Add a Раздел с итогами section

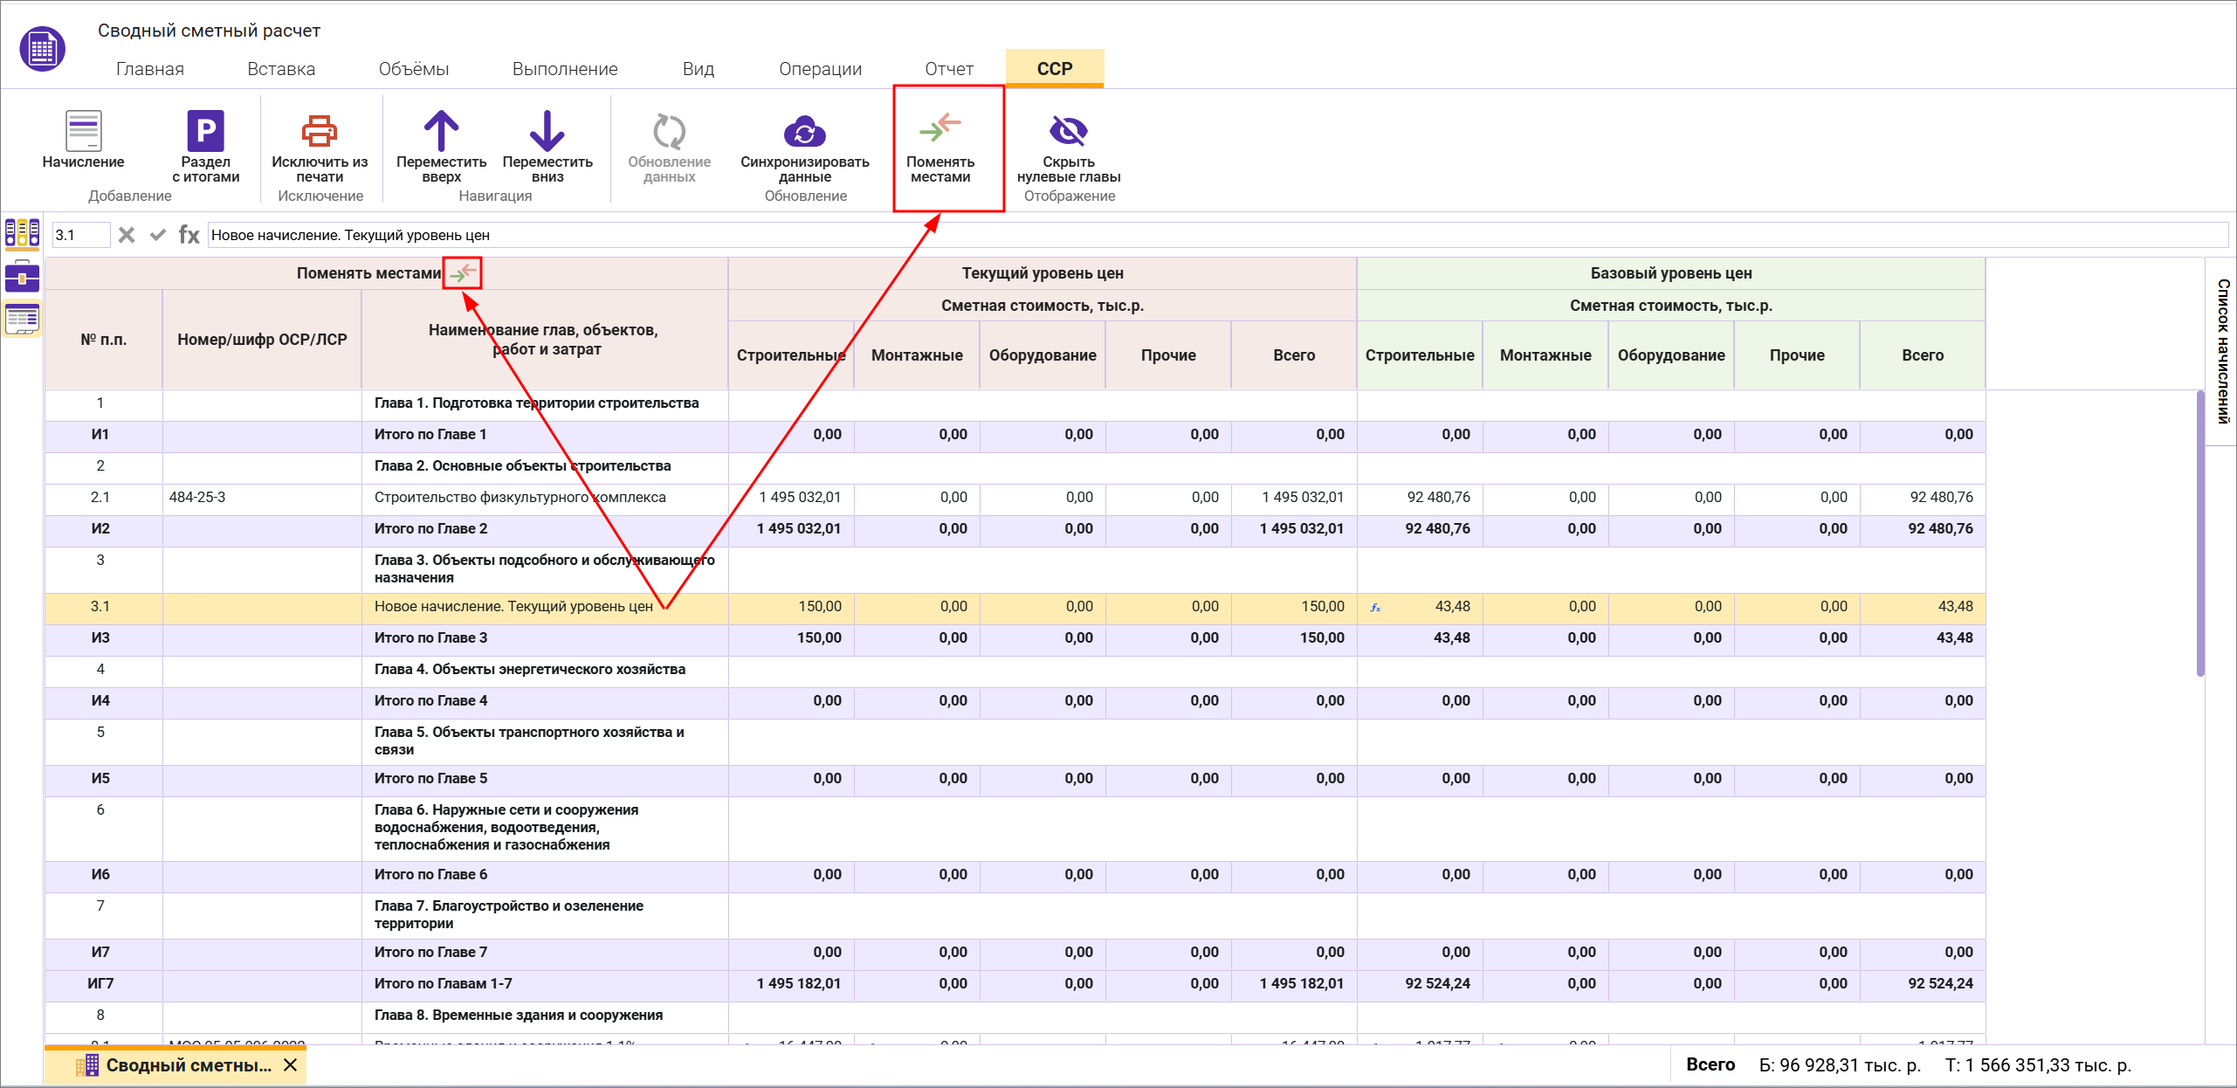pyautogui.click(x=205, y=132)
